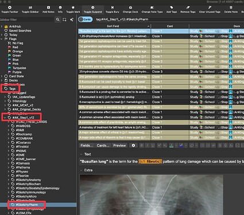Click the sidebar search magnifier icon

(57, 20)
